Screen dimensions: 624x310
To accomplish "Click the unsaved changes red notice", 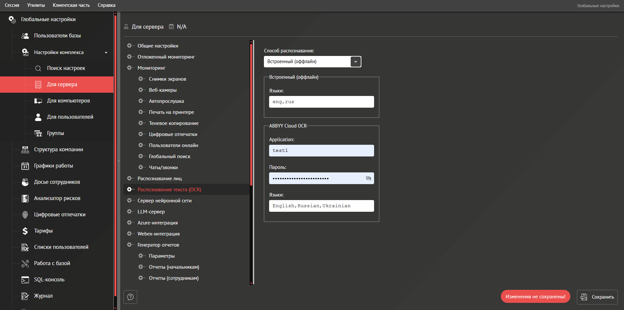I will (x=535, y=297).
